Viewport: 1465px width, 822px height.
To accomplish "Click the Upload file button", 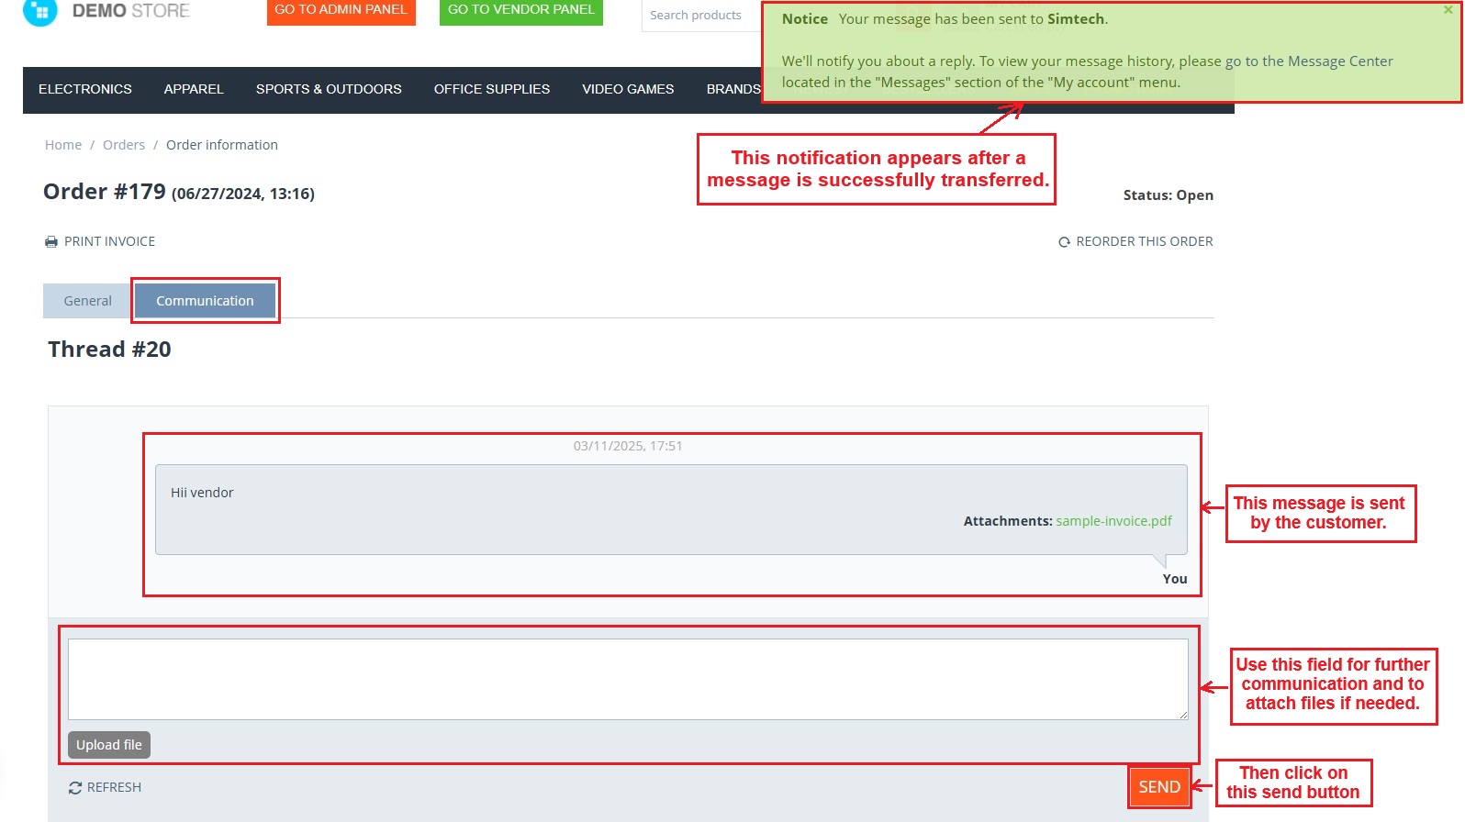I will (109, 745).
